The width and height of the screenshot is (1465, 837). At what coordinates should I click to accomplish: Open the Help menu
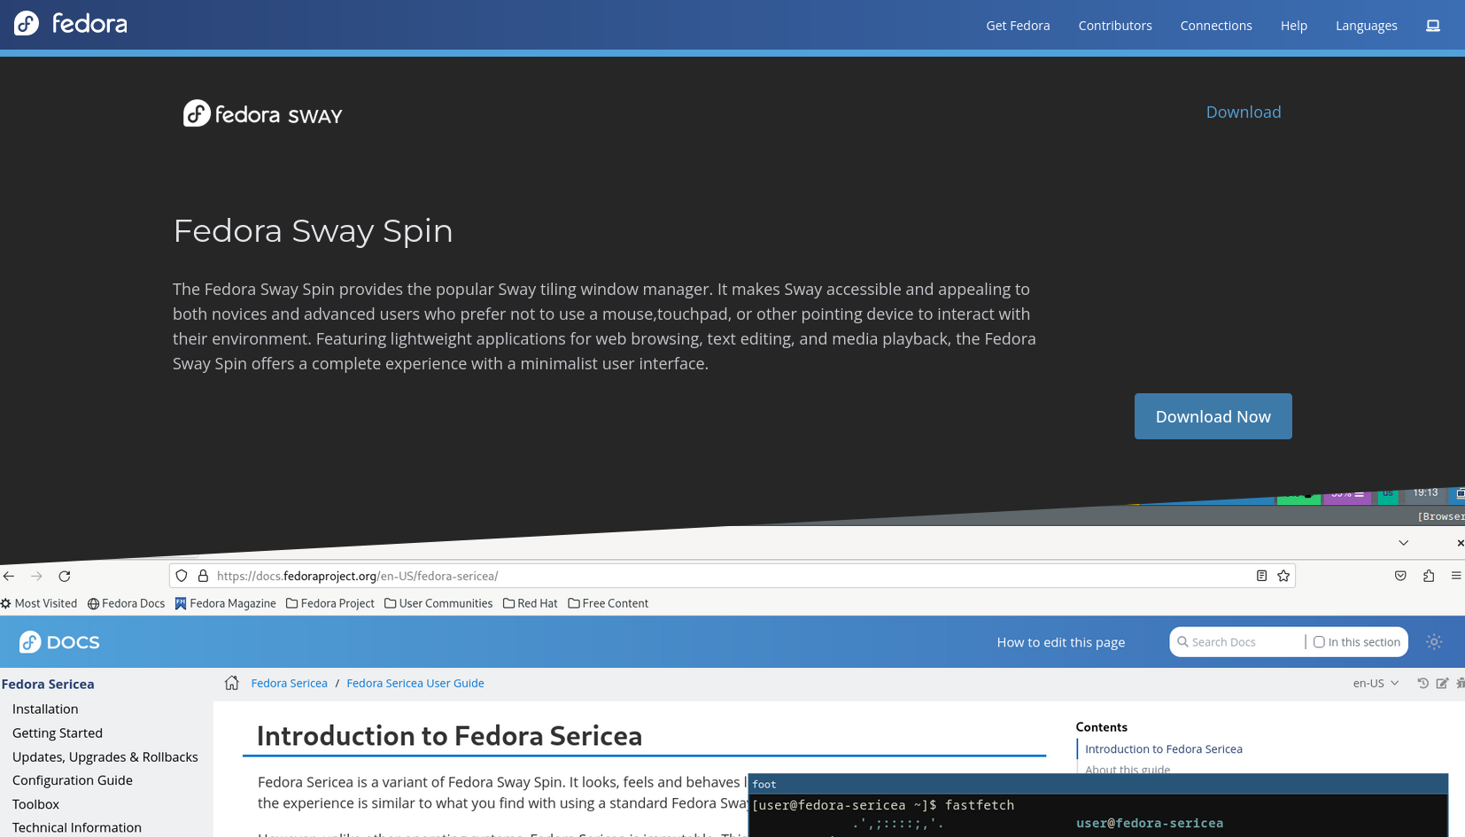[x=1294, y=26]
